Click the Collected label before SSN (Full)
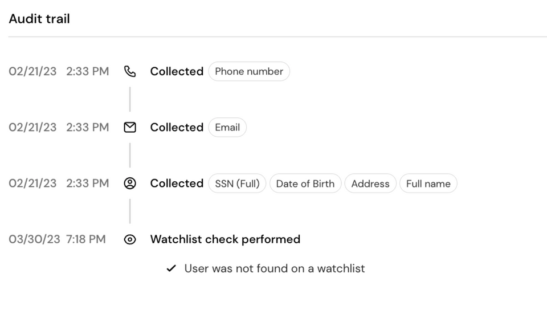547x314 pixels. click(x=177, y=183)
